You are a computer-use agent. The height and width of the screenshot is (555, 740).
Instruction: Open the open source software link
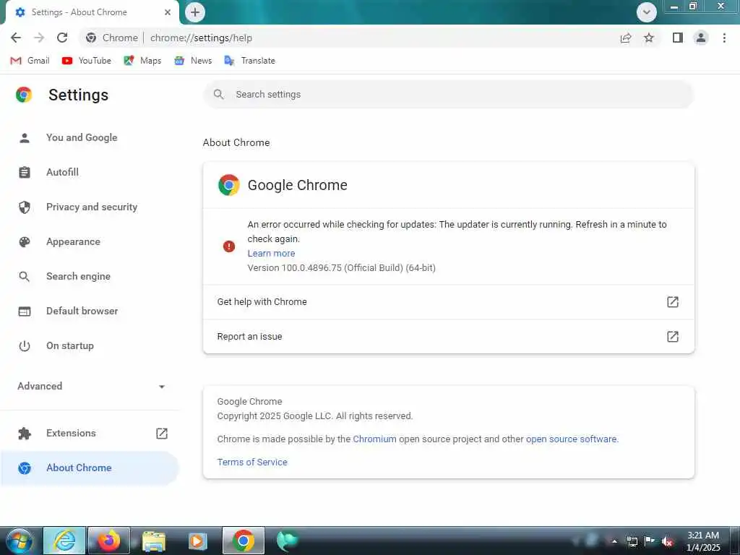coord(571,439)
